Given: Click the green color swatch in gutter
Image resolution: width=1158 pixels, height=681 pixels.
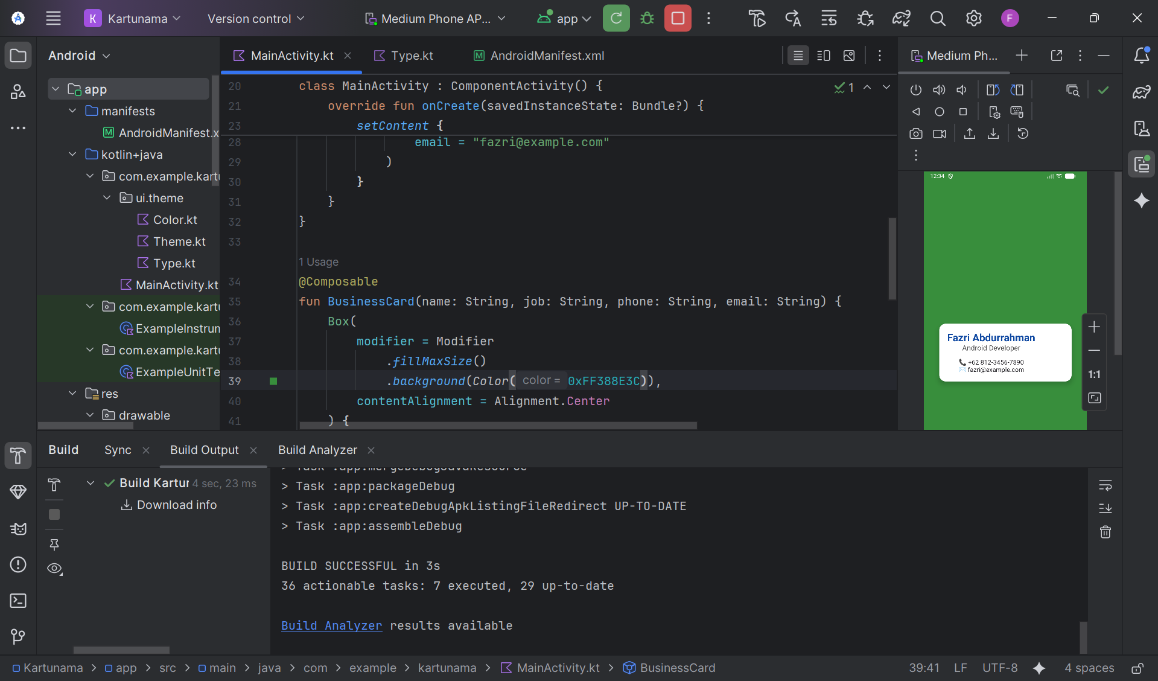Looking at the screenshot, I should (x=273, y=381).
